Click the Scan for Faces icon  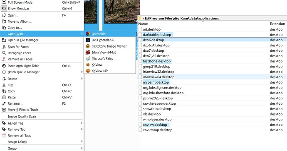click(4, 47)
